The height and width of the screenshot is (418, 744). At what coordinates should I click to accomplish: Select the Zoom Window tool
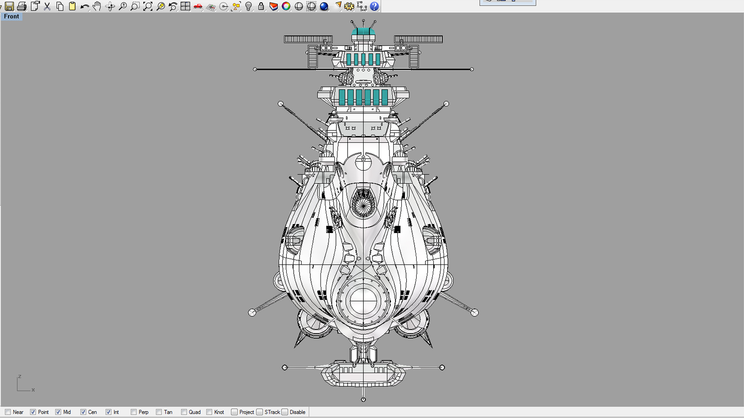[x=135, y=6]
